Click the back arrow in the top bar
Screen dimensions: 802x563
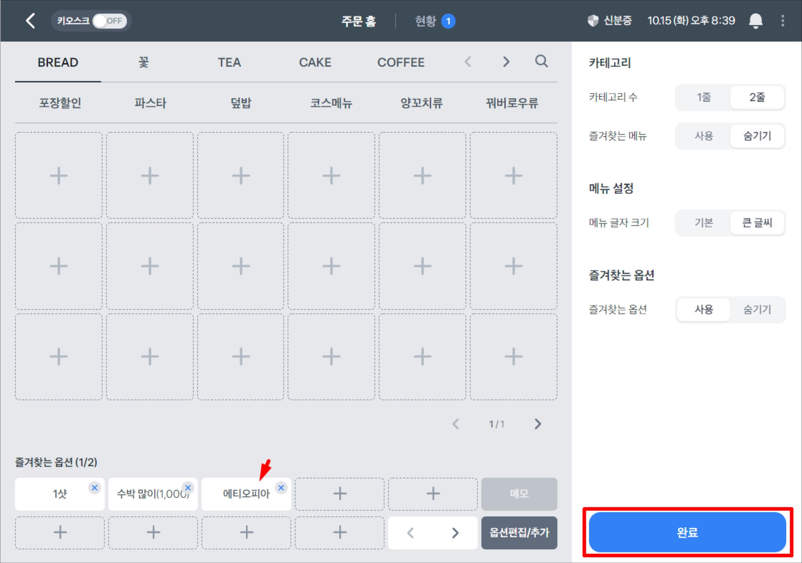(x=31, y=21)
